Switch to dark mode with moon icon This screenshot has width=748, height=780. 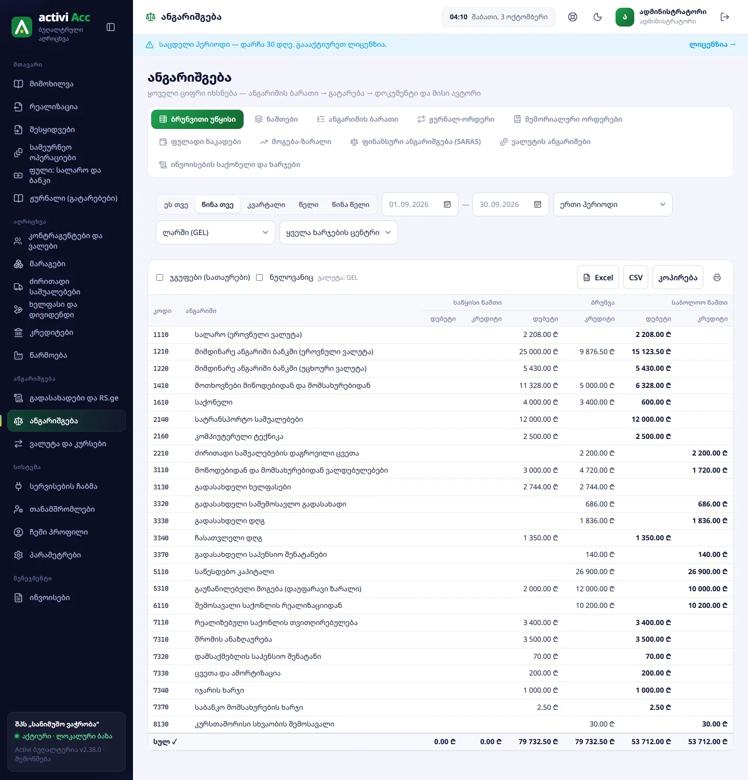(597, 17)
